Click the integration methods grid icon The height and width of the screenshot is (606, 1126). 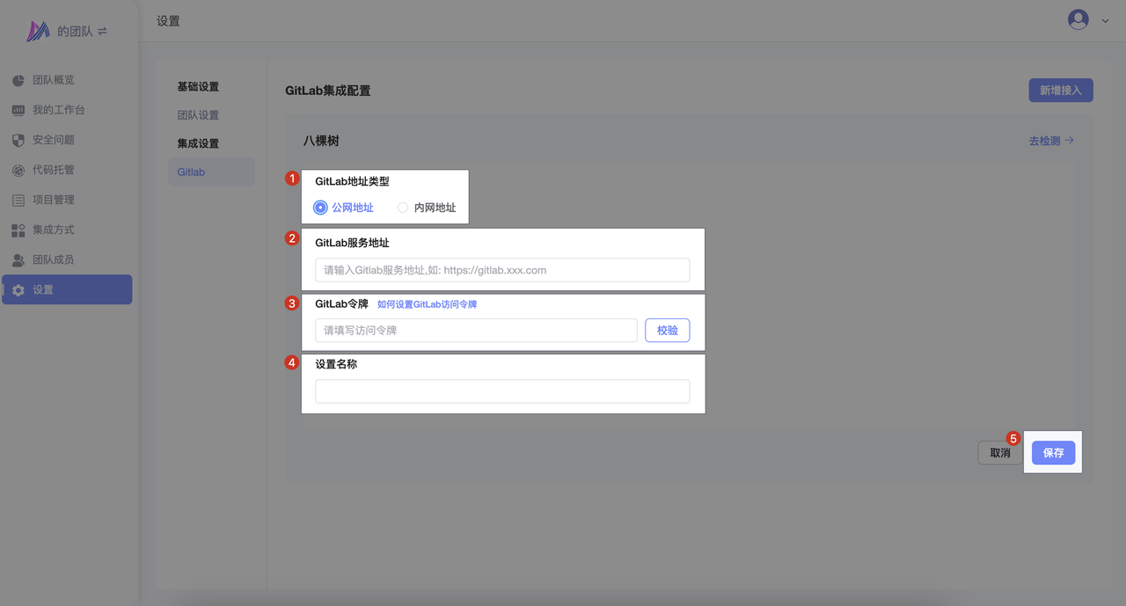point(18,230)
